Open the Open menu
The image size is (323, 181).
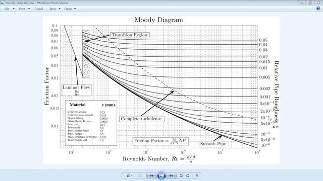(68, 9)
